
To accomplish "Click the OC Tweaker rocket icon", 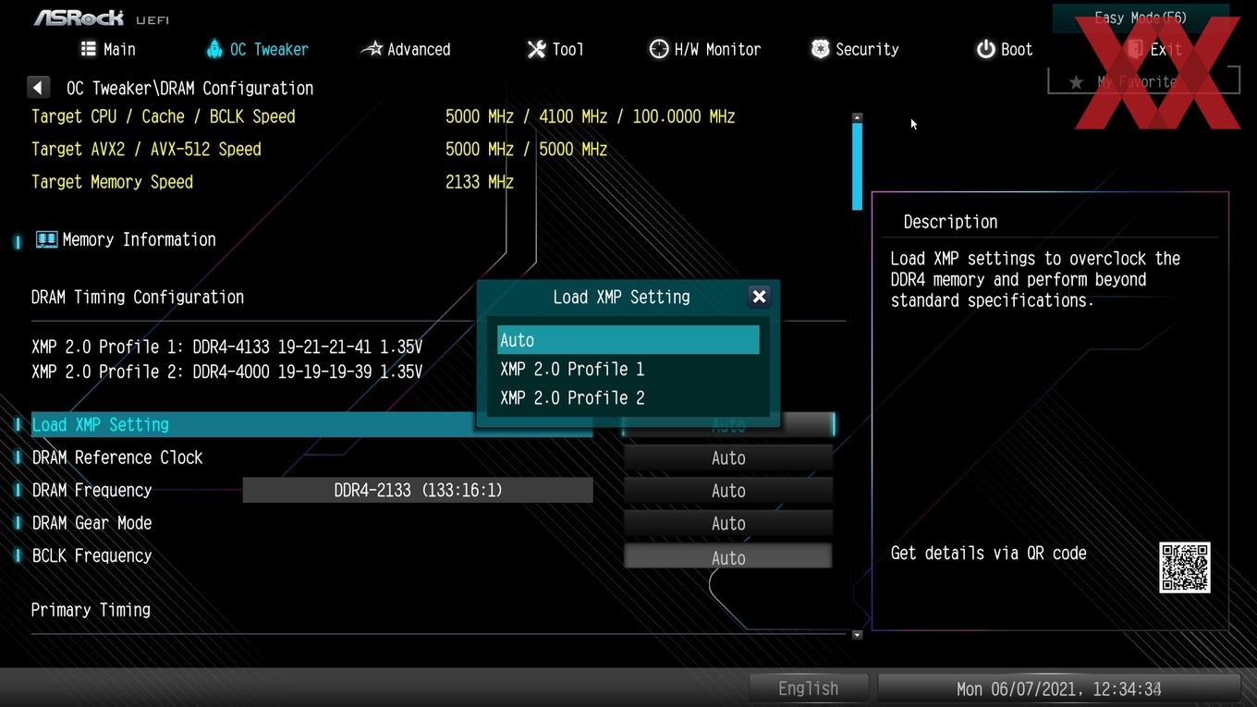I will tap(214, 49).
